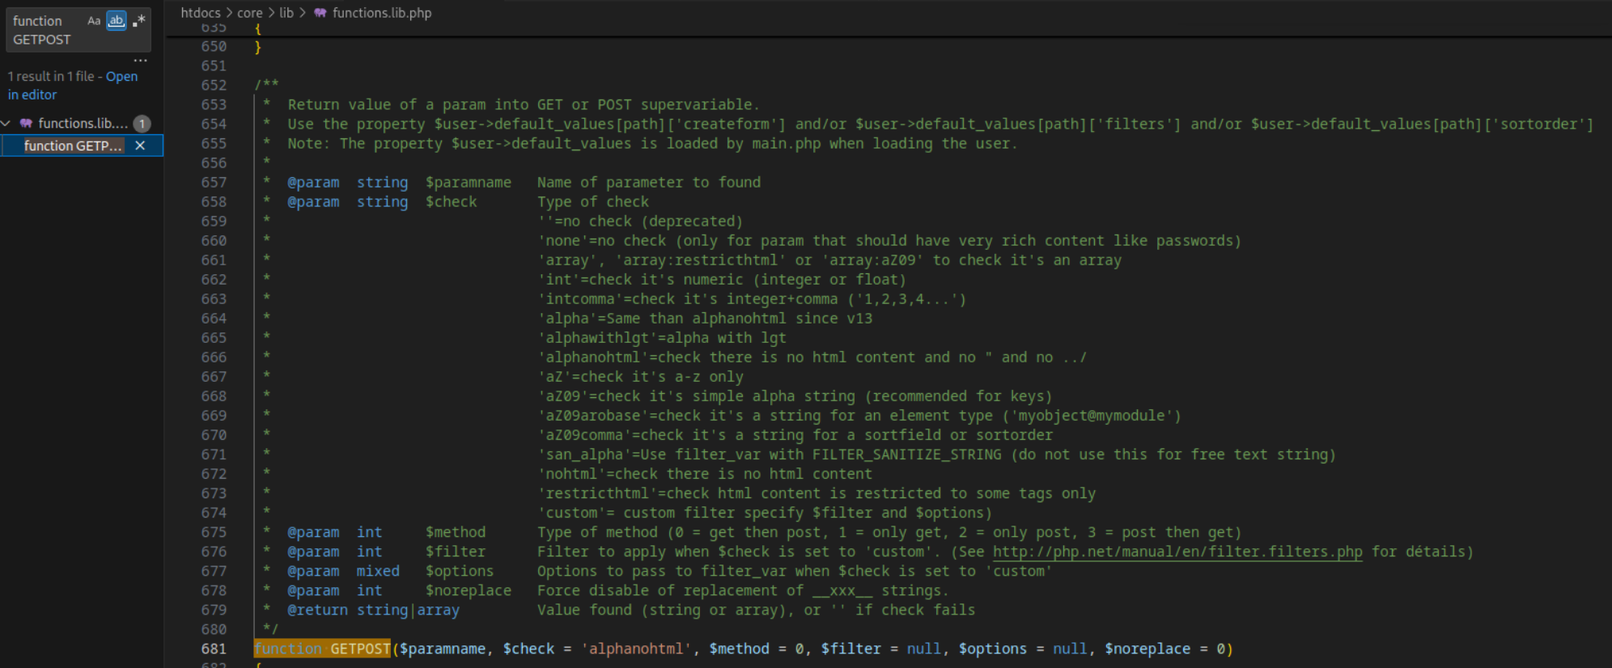Screen dimensions: 1612x668
Task: Click '$filter' param name on line 676
Action: 456,552
